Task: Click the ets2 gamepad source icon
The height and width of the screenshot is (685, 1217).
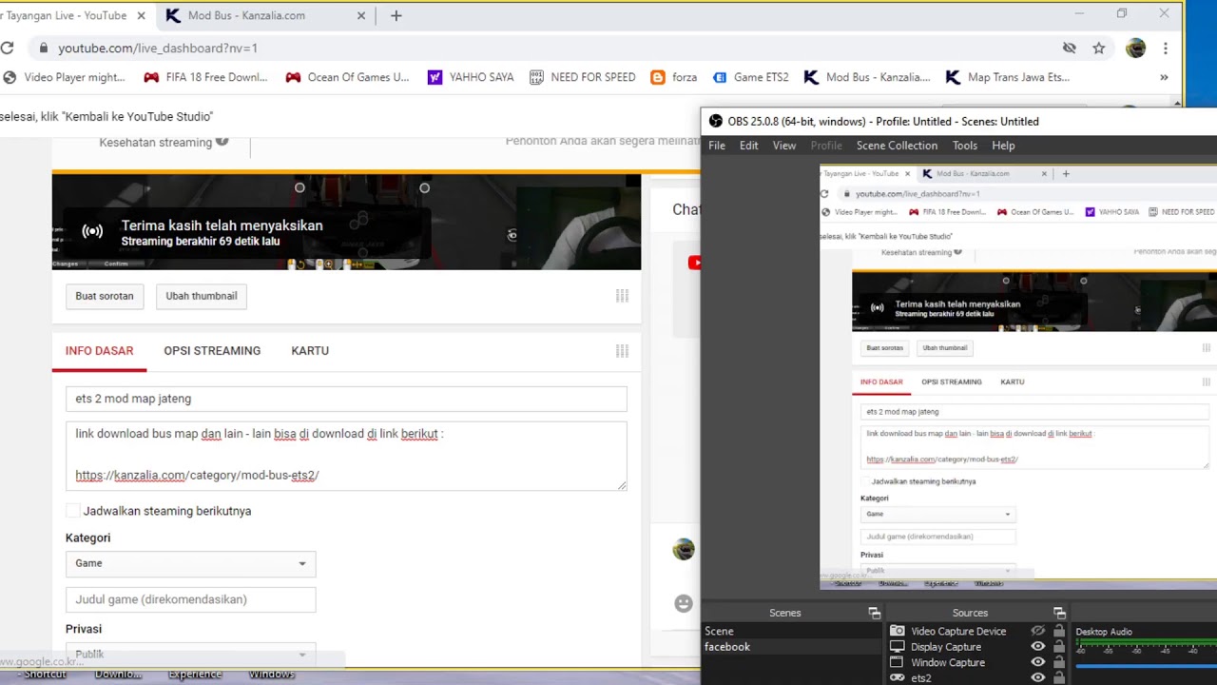Action: click(x=897, y=678)
